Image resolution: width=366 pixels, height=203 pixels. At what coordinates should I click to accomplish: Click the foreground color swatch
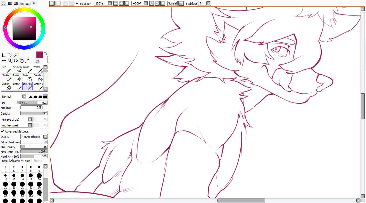coord(39,55)
